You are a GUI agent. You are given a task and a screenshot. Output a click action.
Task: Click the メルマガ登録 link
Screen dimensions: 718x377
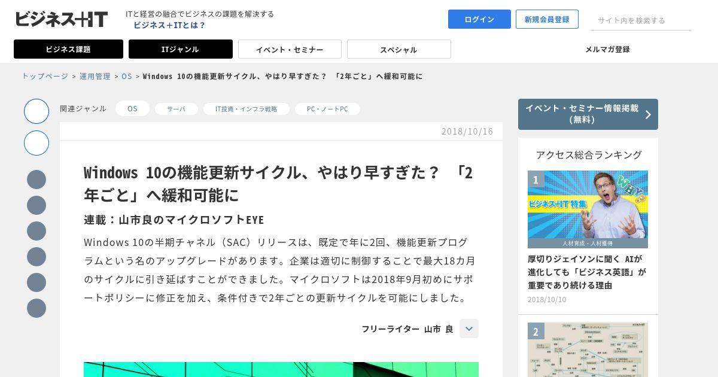[x=607, y=49]
